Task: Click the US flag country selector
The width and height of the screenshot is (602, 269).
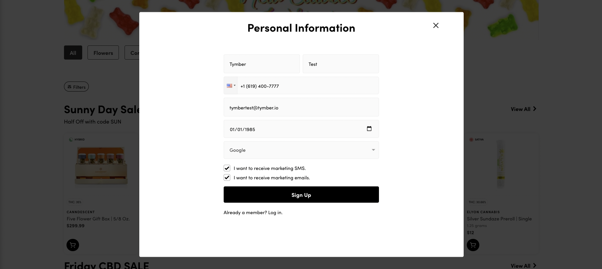Action: [231, 86]
